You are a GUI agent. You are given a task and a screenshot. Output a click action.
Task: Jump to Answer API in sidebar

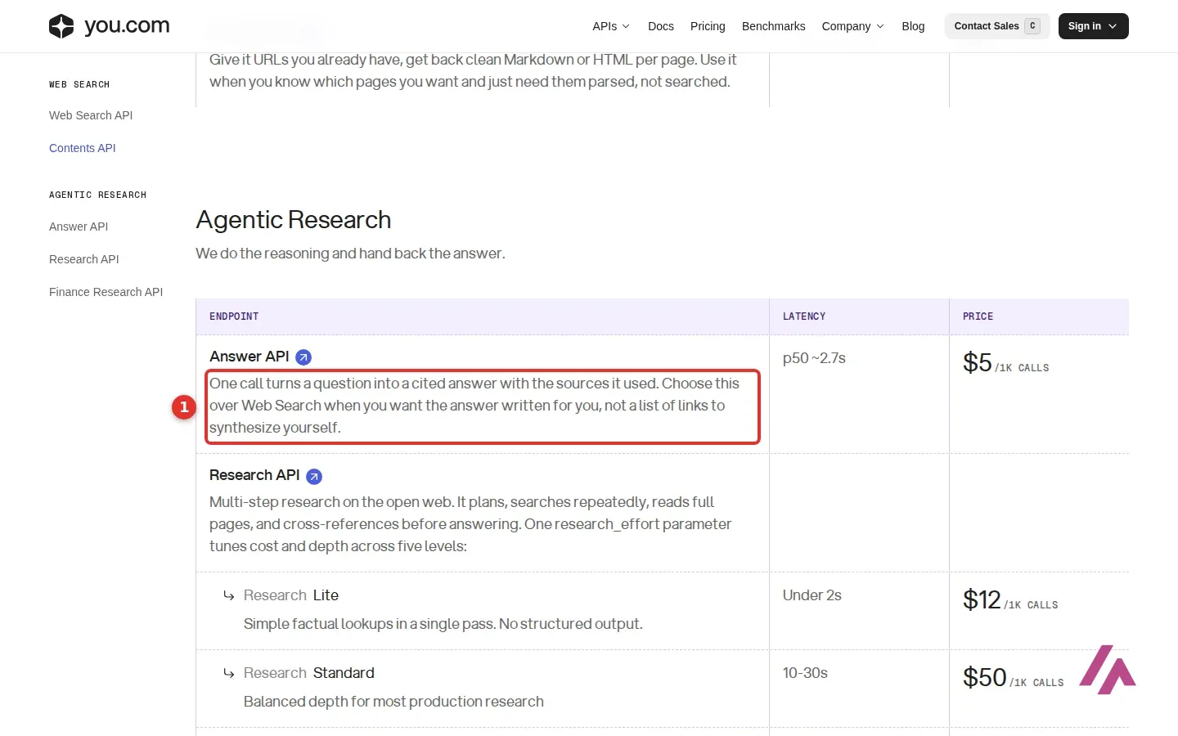pyautogui.click(x=79, y=227)
